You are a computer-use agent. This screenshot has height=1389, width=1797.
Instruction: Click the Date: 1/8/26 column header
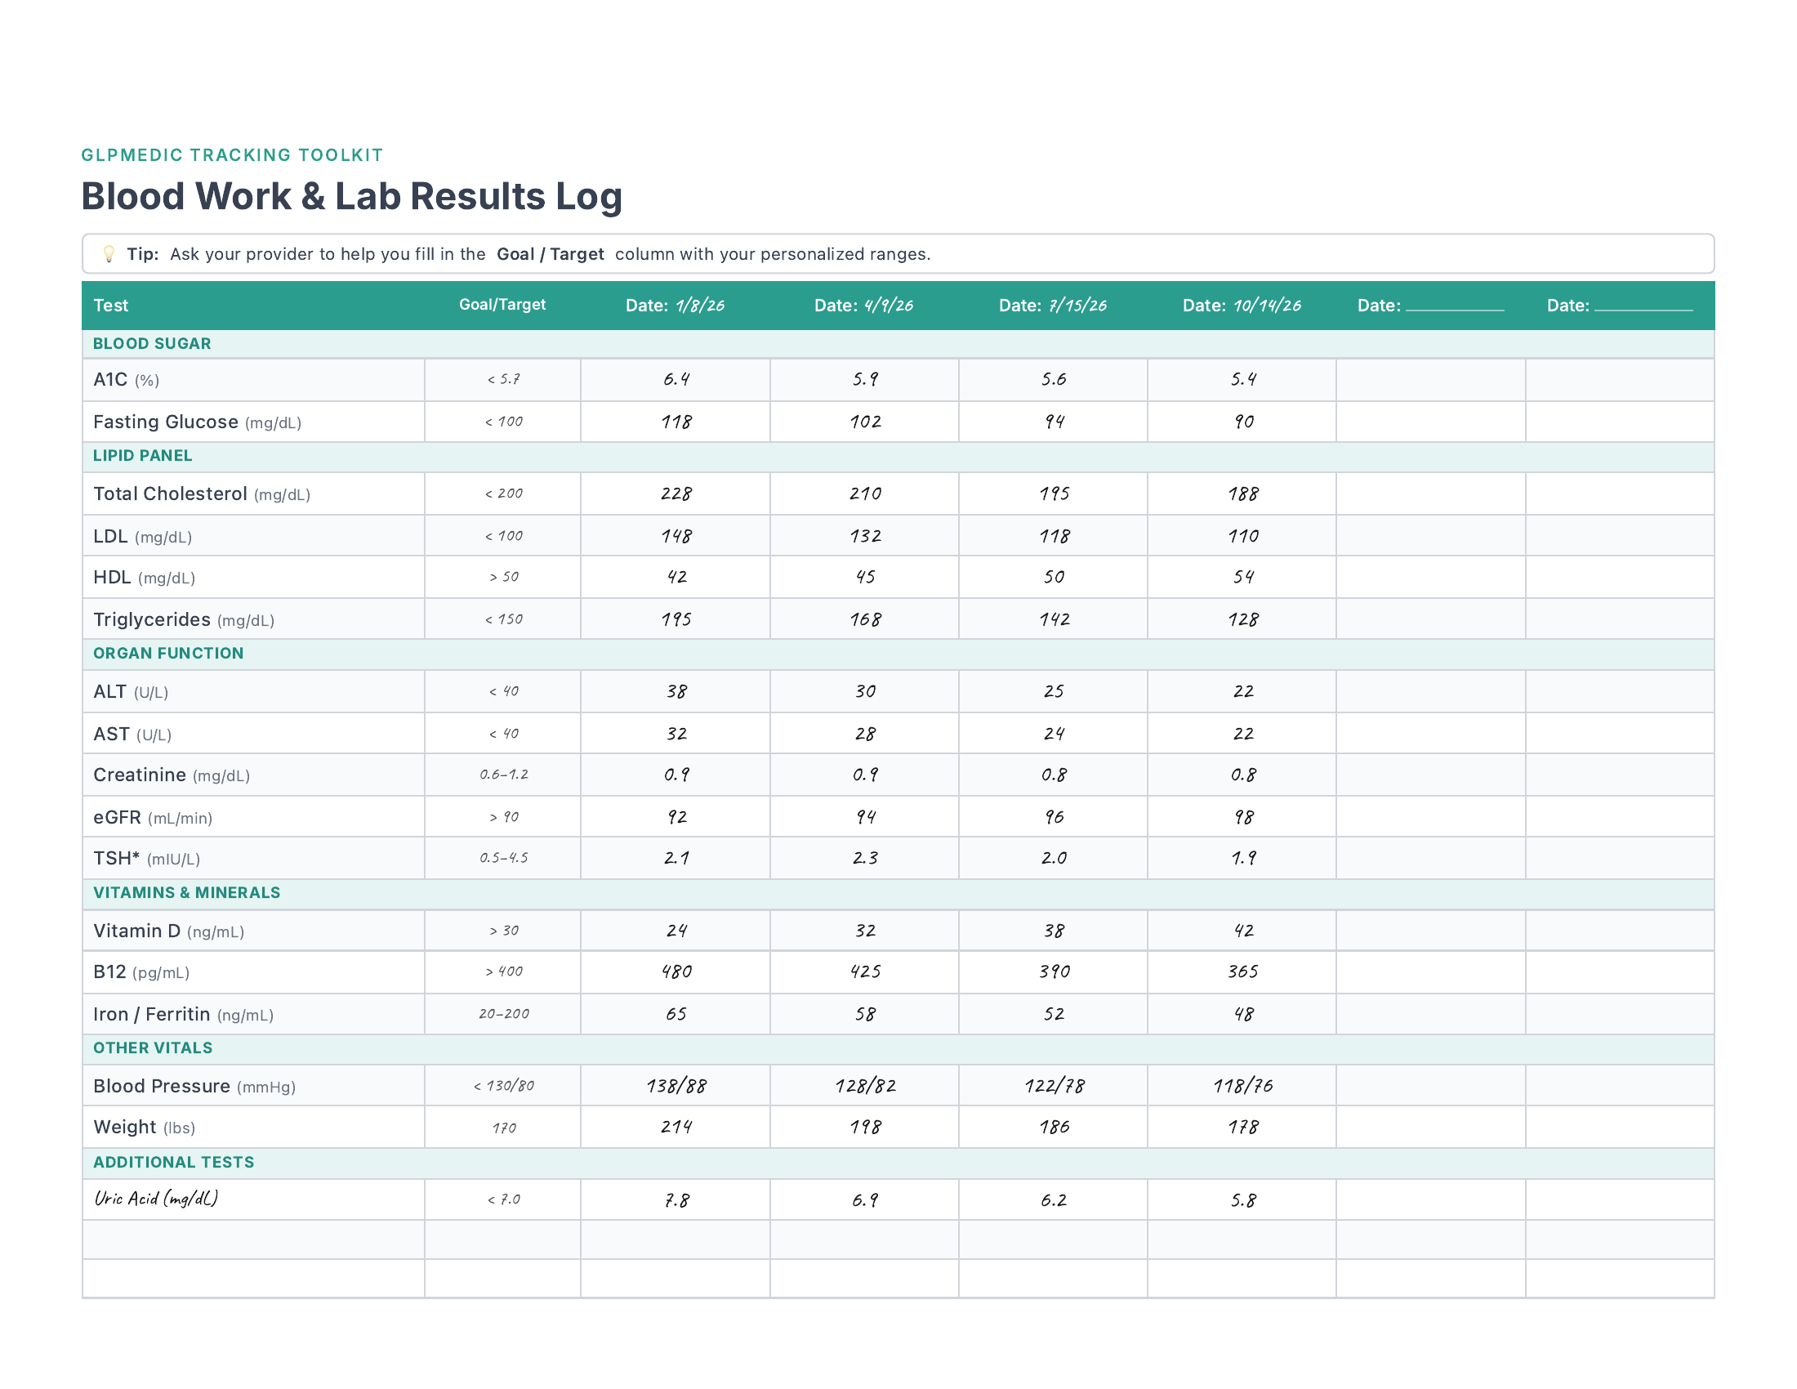pyautogui.click(x=676, y=306)
